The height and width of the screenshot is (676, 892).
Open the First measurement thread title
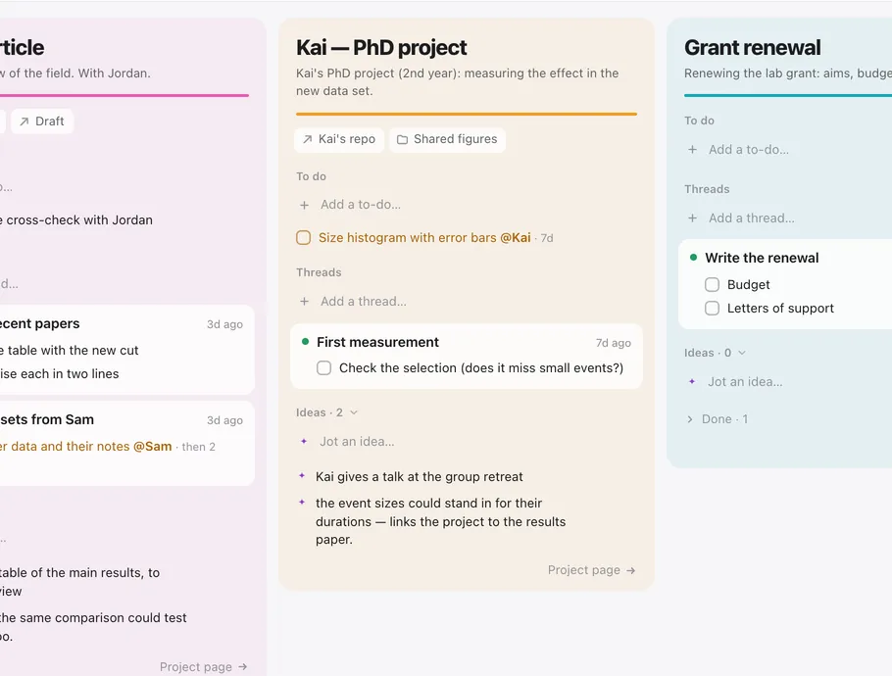tap(377, 342)
